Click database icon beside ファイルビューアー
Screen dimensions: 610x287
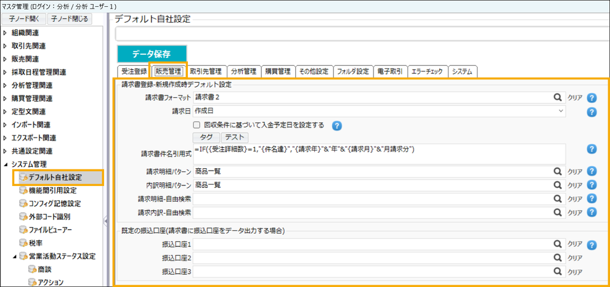pos(23,230)
